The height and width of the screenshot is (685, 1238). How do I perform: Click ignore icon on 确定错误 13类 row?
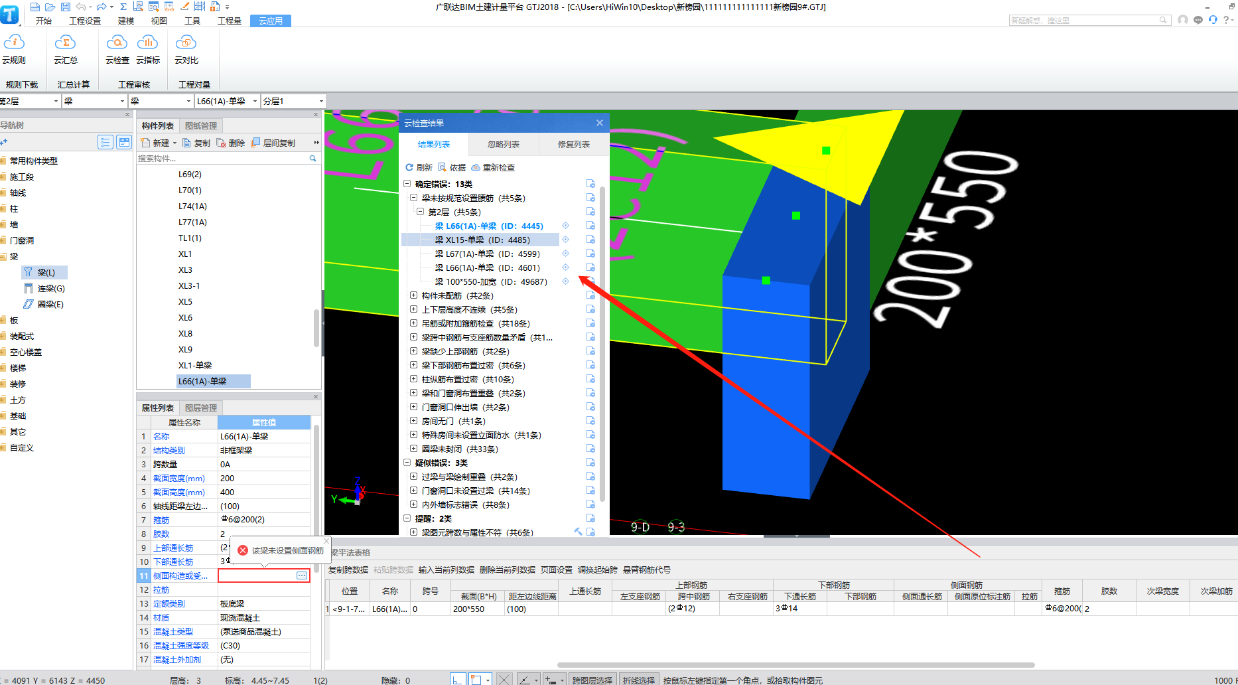coord(590,184)
